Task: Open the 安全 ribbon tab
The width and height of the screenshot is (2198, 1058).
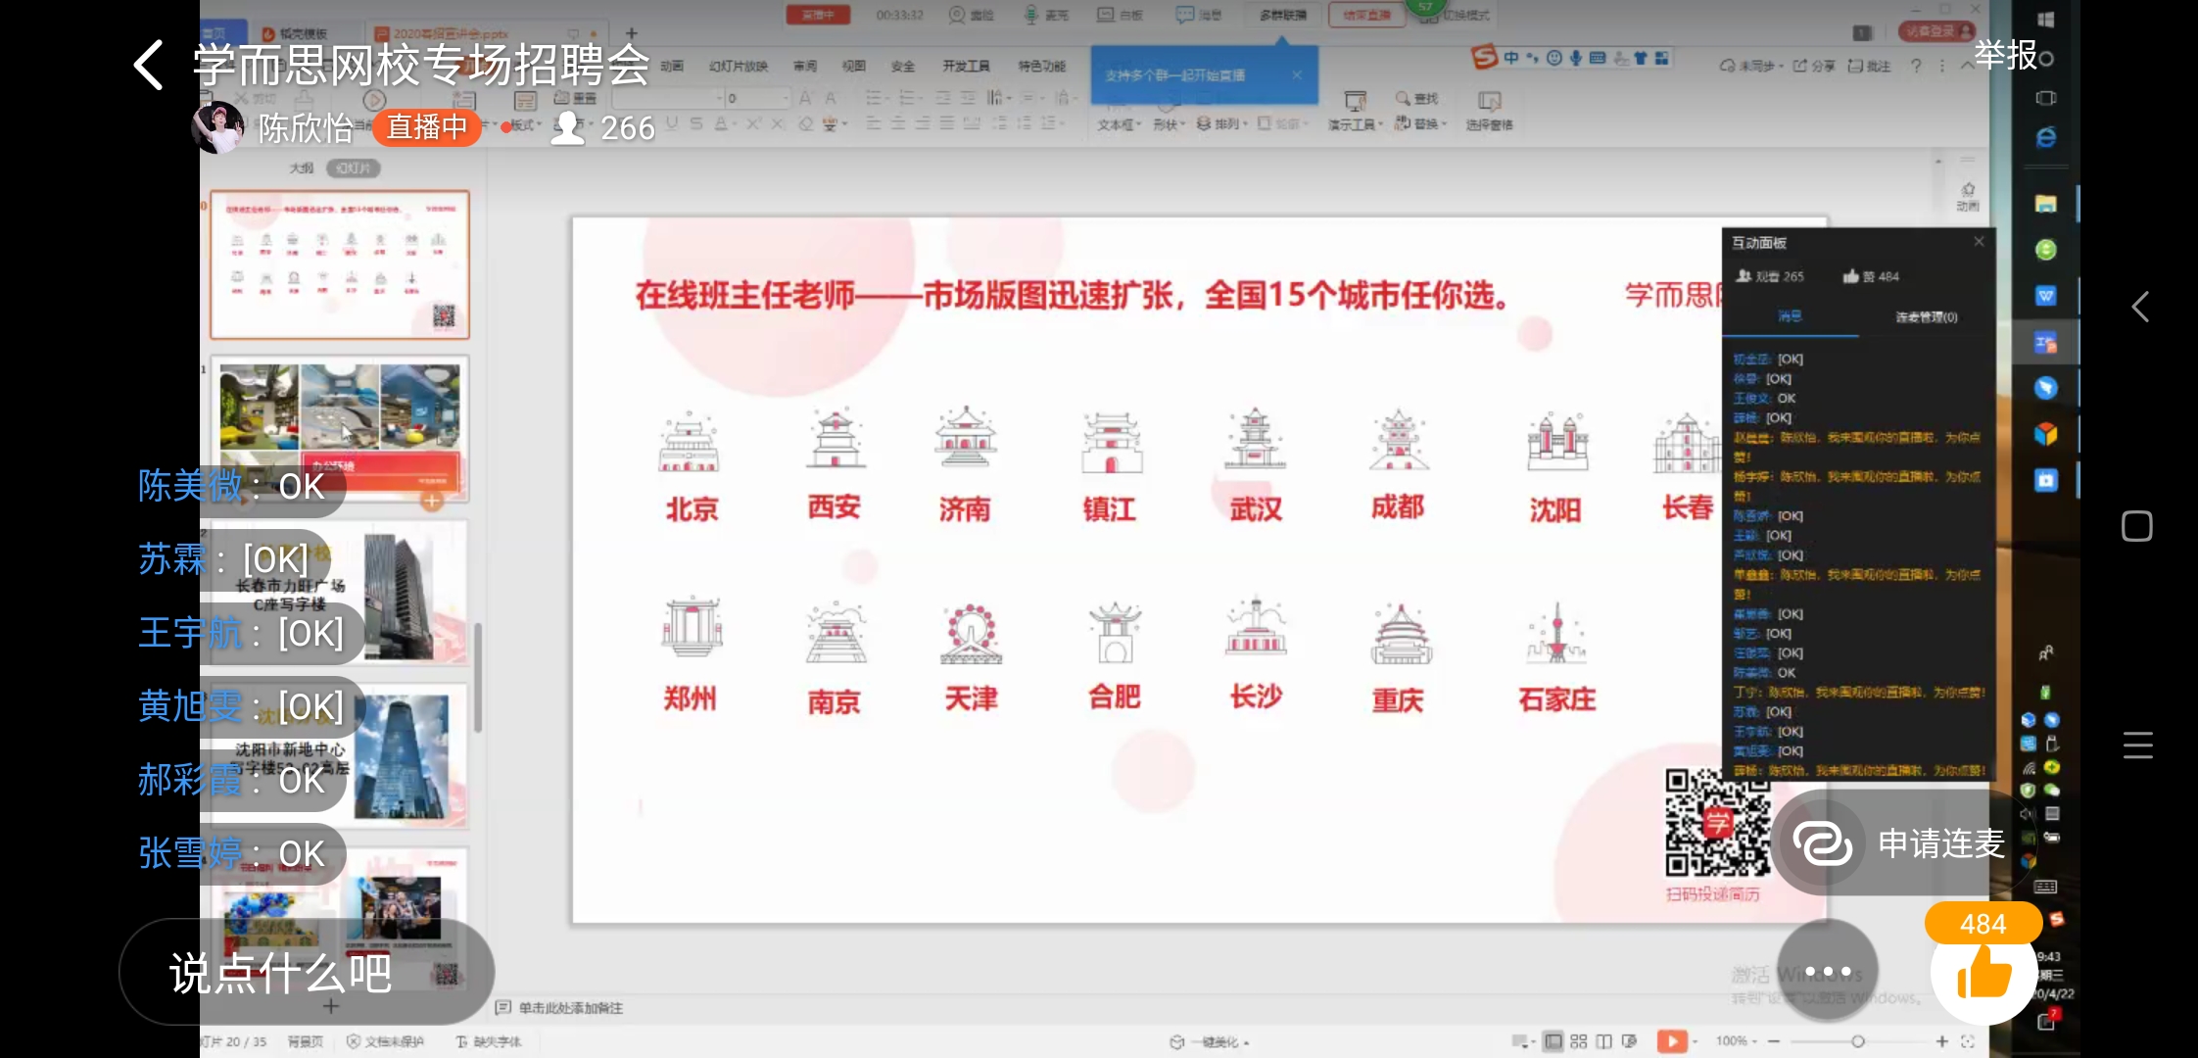Action: point(903,67)
